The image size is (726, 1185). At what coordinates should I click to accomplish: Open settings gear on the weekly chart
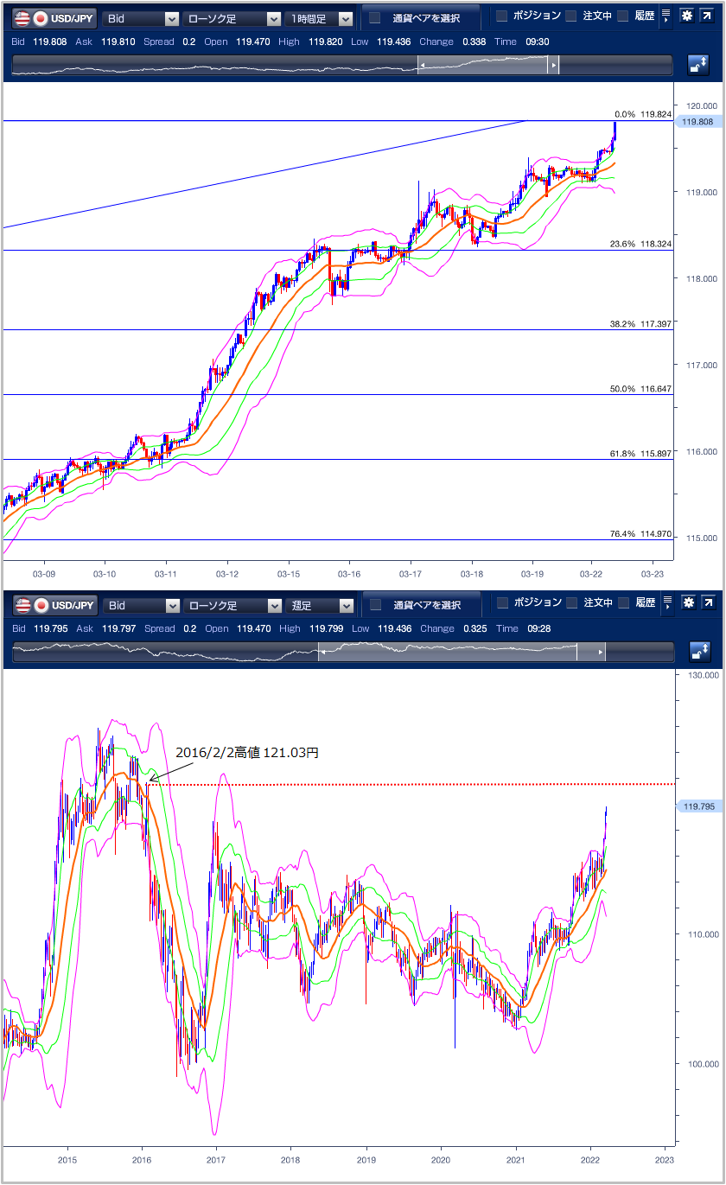(x=687, y=603)
